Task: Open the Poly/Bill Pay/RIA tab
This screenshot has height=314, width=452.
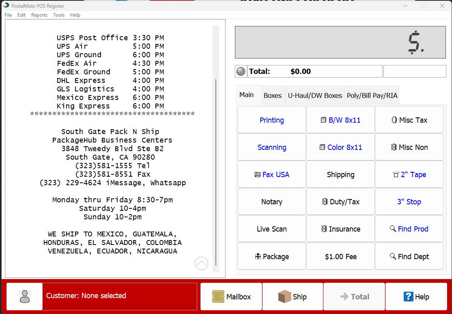Action: pos(372,96)
